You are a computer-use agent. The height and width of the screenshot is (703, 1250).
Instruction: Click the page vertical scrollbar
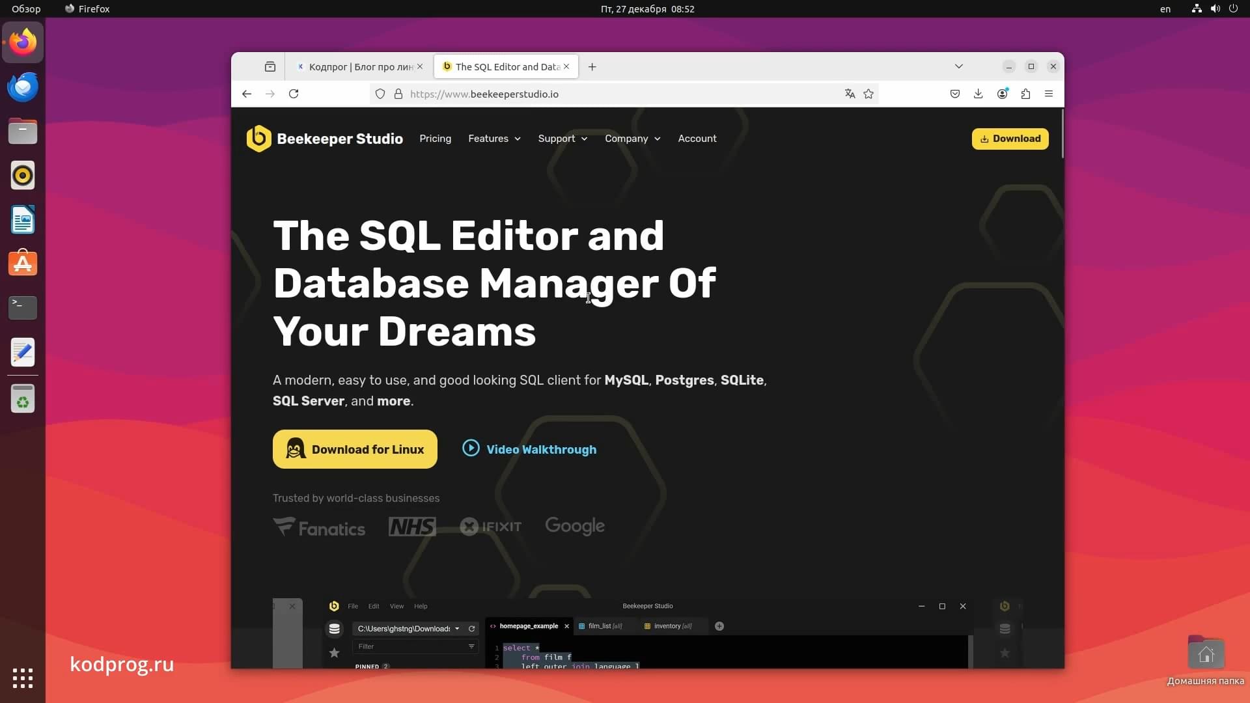click(1062, 133)
